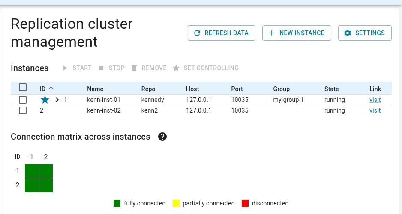Select the kenn-inst-01 row checkbox
Image resolution: width=402 pixels, height=214 pixels.
(x=23, y=100)
